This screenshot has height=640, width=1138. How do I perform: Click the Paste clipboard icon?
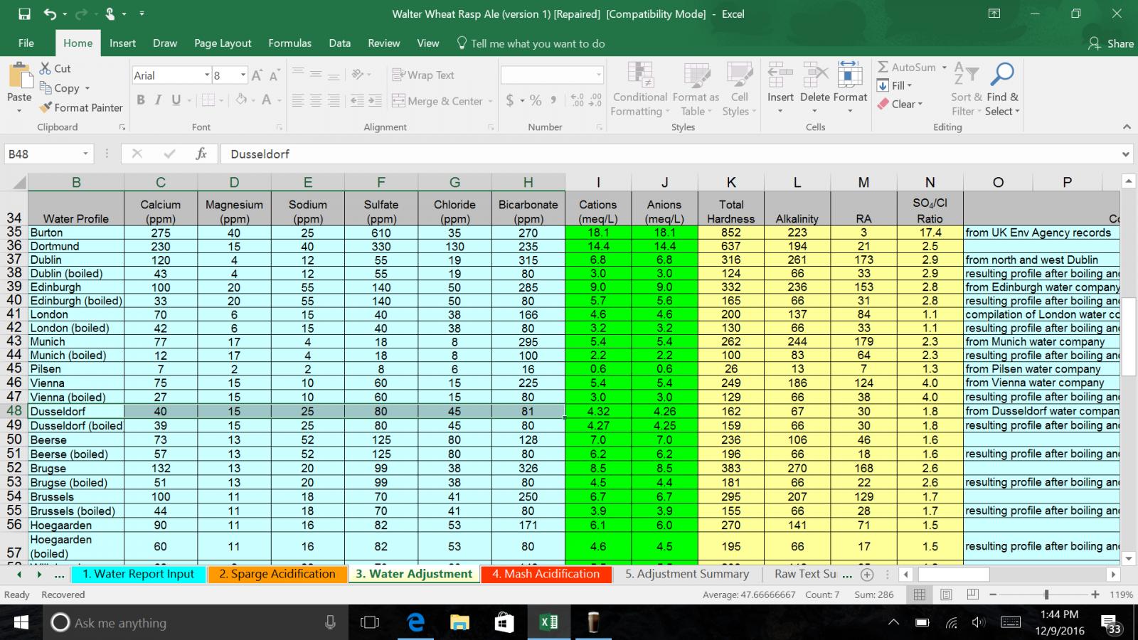click(19, 76)
